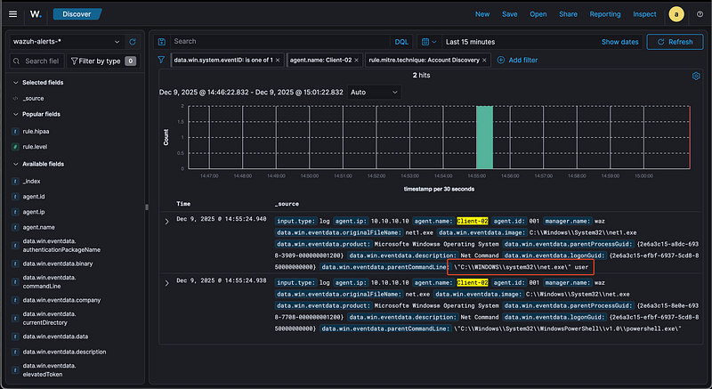Screen dimensions: 712x389
Task: Select data.win.eventdata.company field
Action: pos(61,300)
